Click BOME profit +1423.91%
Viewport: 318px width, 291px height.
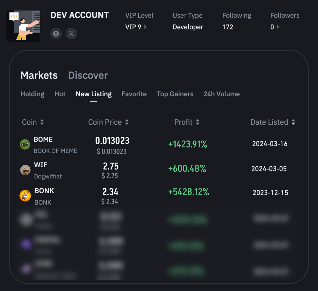click(188, 145)
